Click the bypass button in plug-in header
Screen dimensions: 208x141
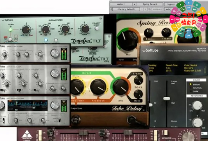click(171, 4)
